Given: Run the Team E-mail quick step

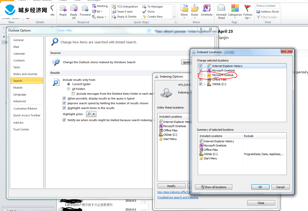Looking at the screenshot, I should click(x=122, y=12).
